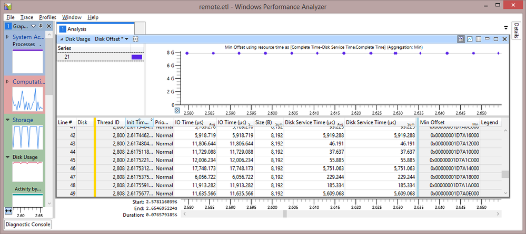Collapse the Storage group
526x234 pixels.
point(8,120)
